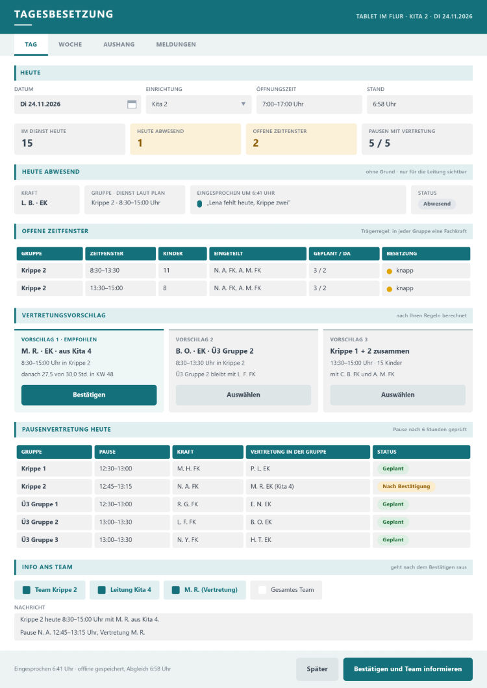The height and width of the screenshot is (688, 487).
Task: Click Bestätigen und Team informieren
Action: [408, 669]
